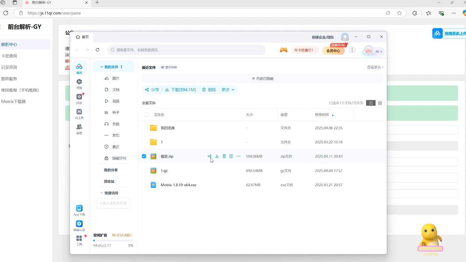Click the storage usage progress bar
This screenshot has width=466, height=262.
click(x=113, y=241)
